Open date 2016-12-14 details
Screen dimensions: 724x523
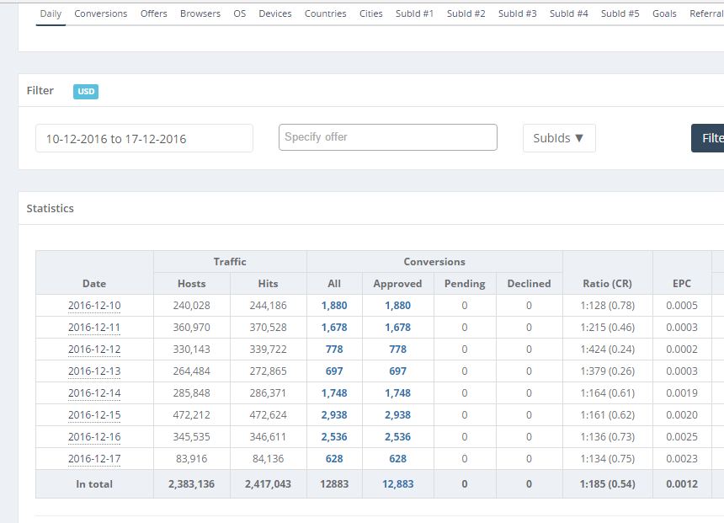tap(94, 393)
